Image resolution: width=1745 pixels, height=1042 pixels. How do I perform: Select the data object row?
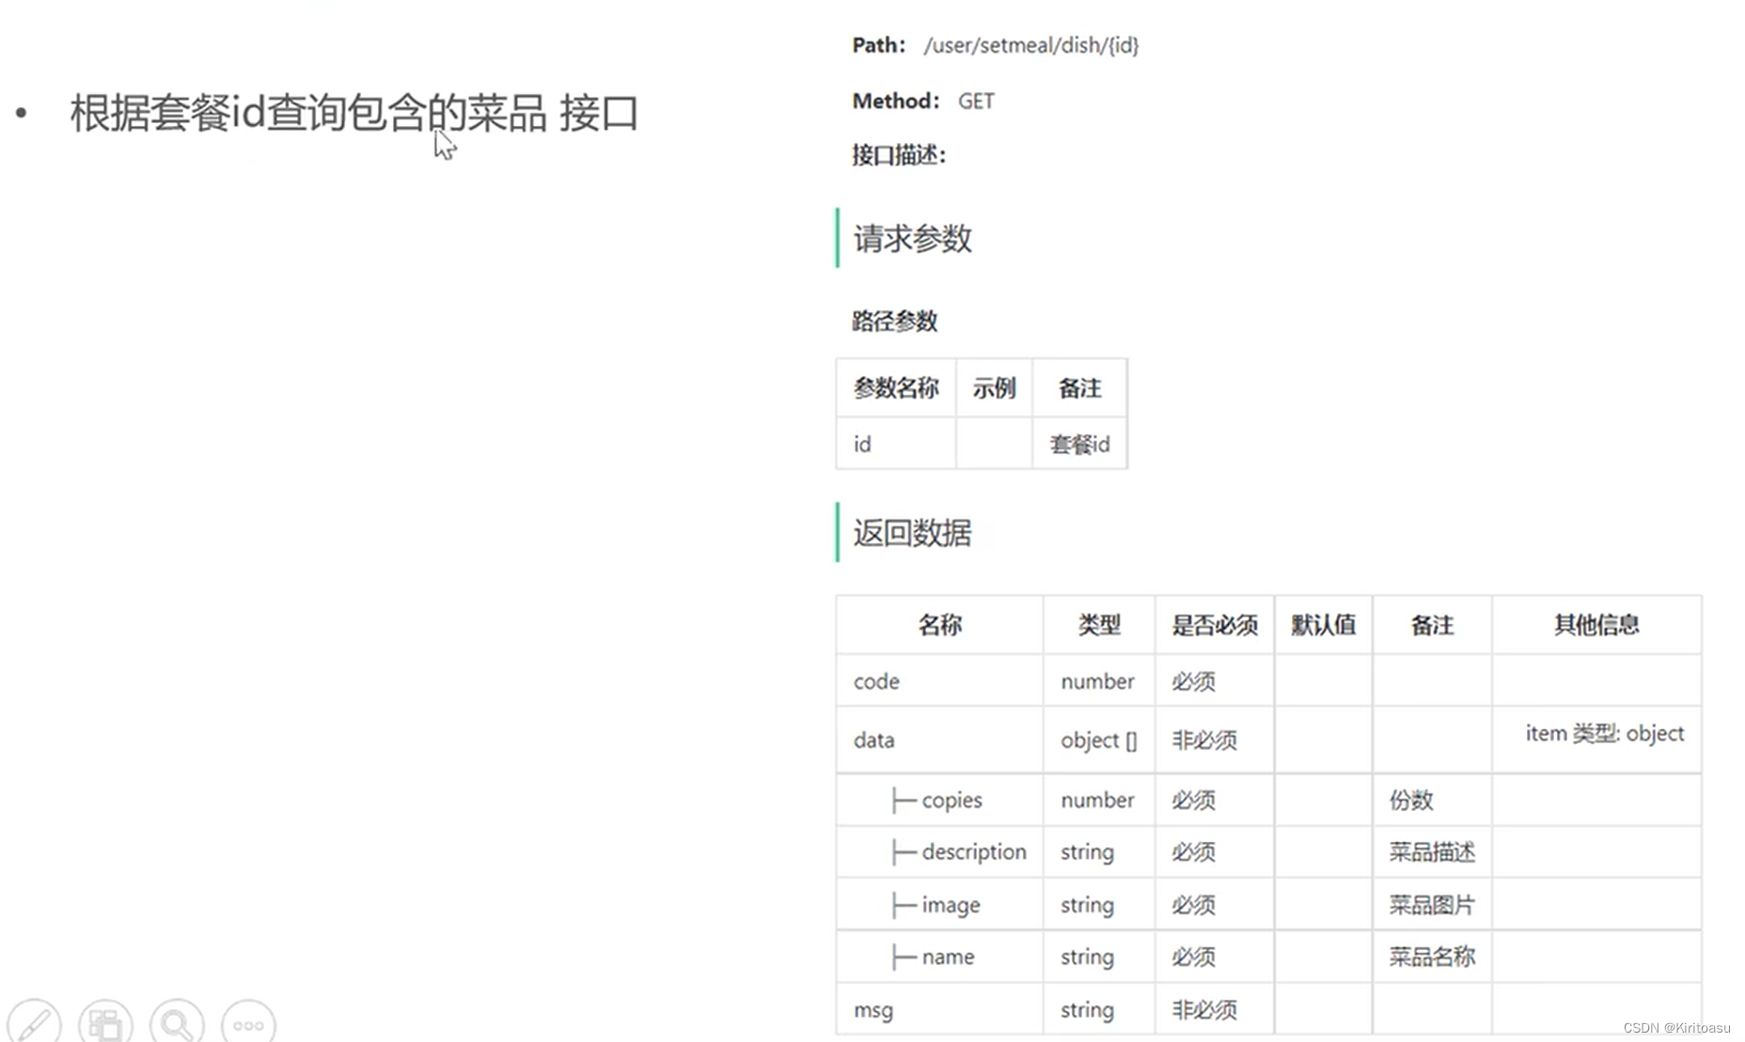pos(872,739)
